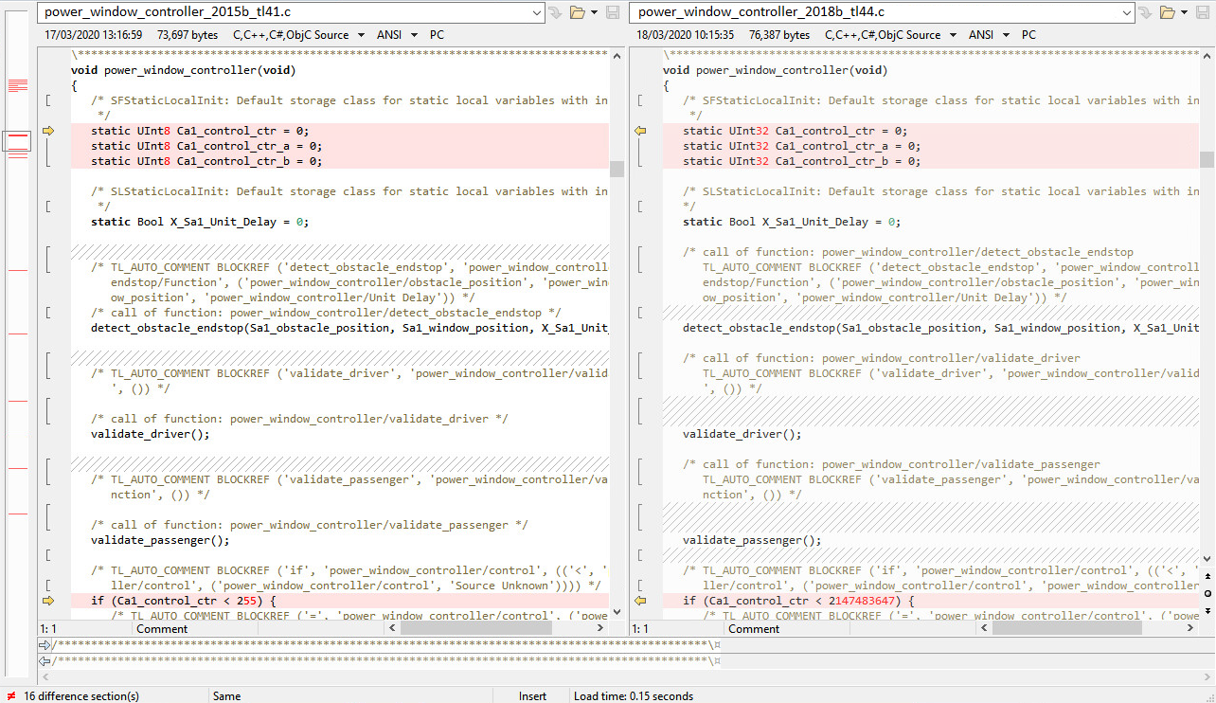Click copy arrow beside 'Ca1_control_ctr < 255' line
This screenshot has height=703, width=1216.
(48, 601)
